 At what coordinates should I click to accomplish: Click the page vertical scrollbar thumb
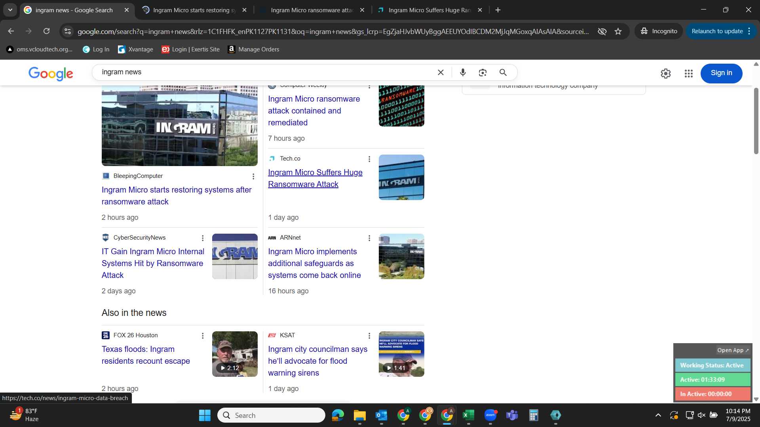pyautogui.click(x=756, y=121)
